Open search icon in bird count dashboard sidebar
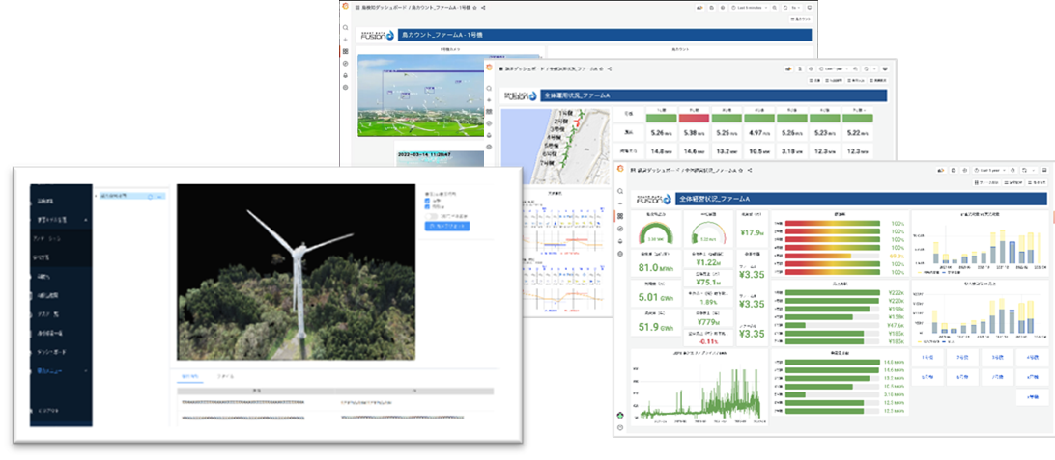Screen dimensions: 1055x460 [x=345, y=28]
